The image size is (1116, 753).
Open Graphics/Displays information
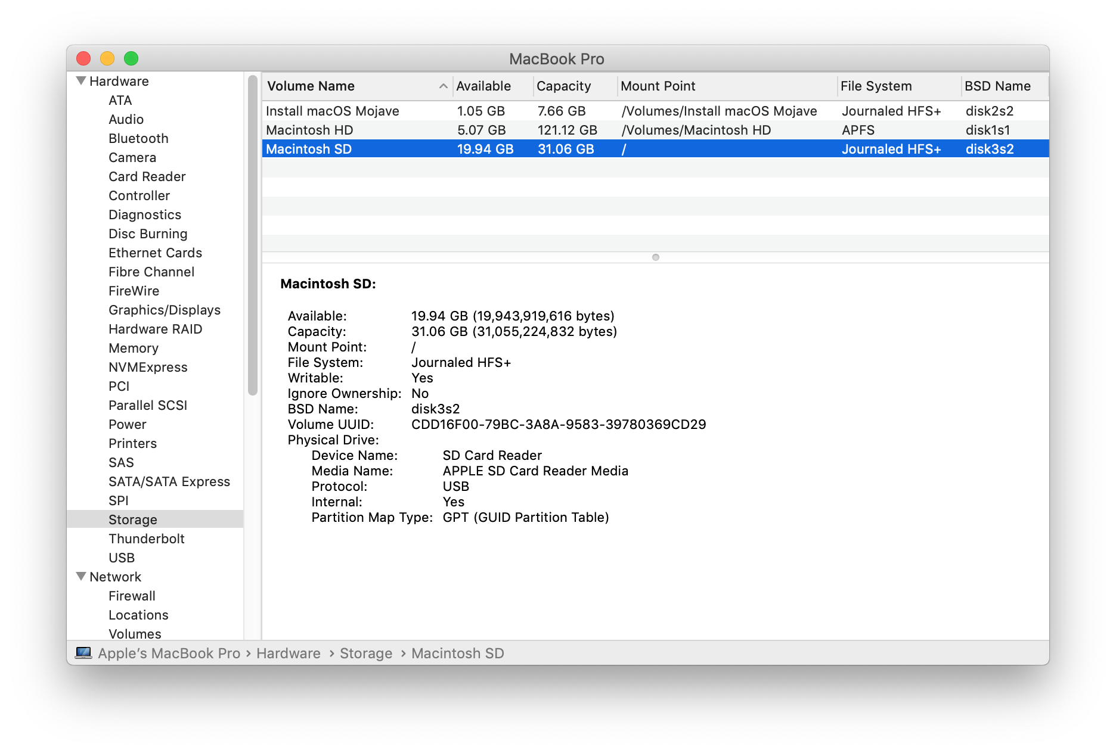pyautogui.click(x=165, y=310)
